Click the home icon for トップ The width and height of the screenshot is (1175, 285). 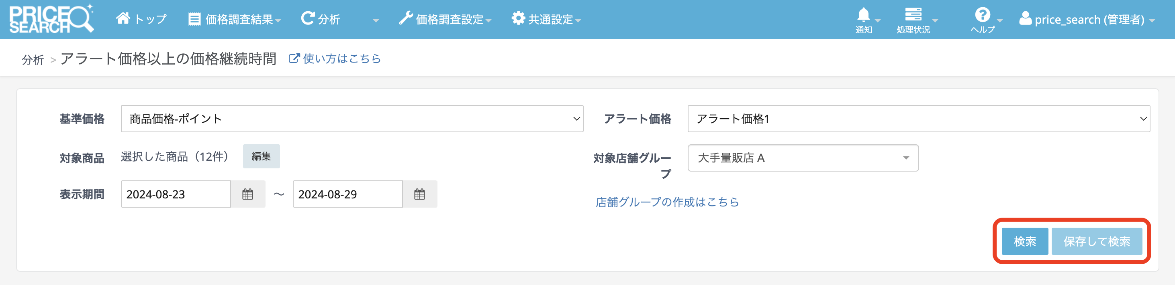(x=123, y=19)
